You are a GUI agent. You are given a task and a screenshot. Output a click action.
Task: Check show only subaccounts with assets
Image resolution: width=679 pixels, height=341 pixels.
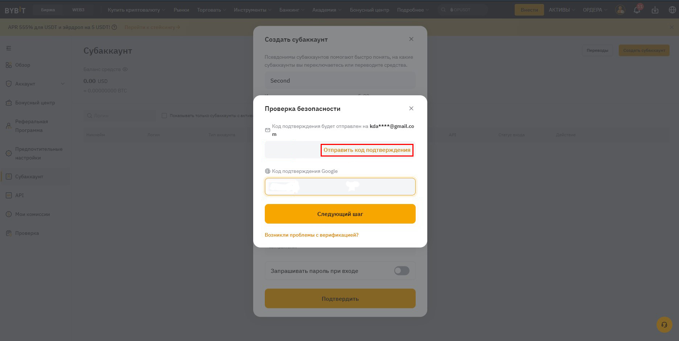pyautogui.click(x=164, y=116)
